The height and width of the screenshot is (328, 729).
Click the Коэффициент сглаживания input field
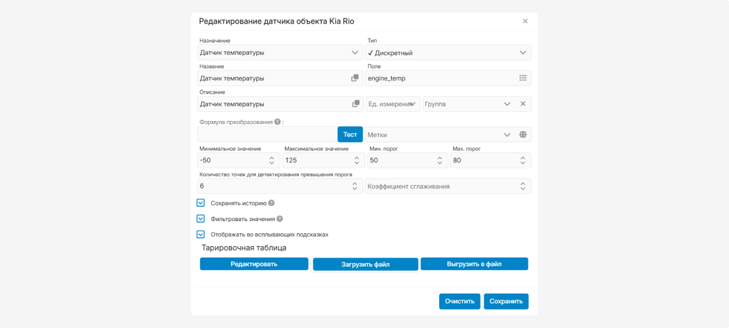[440, 186]
